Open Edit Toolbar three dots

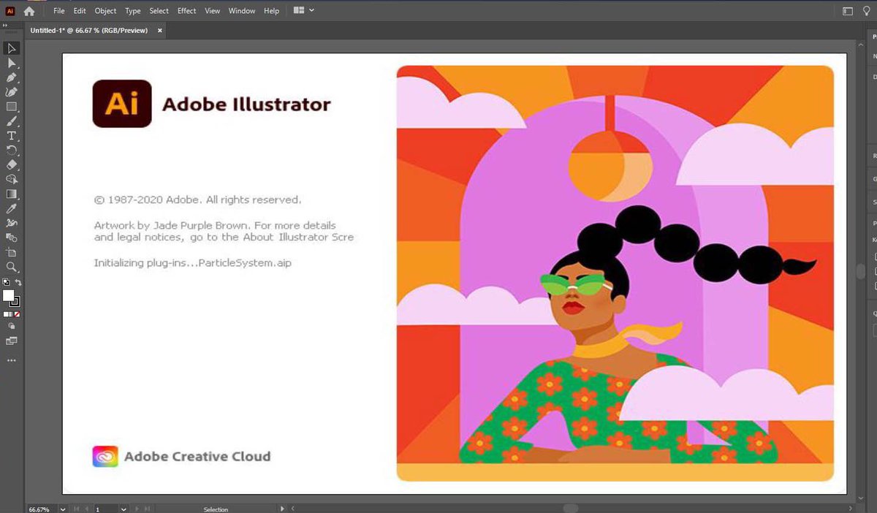click(12, 360)
